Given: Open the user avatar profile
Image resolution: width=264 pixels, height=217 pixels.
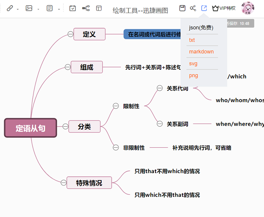Looking at the screenshot, I should (248, 8).
